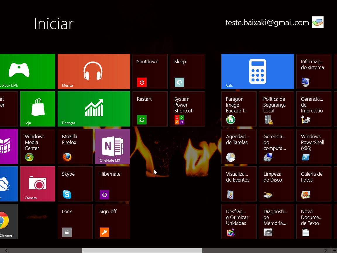Open the Chrome tile
The height and width of the screenshot is (253, 337).
tap(9, 221)
